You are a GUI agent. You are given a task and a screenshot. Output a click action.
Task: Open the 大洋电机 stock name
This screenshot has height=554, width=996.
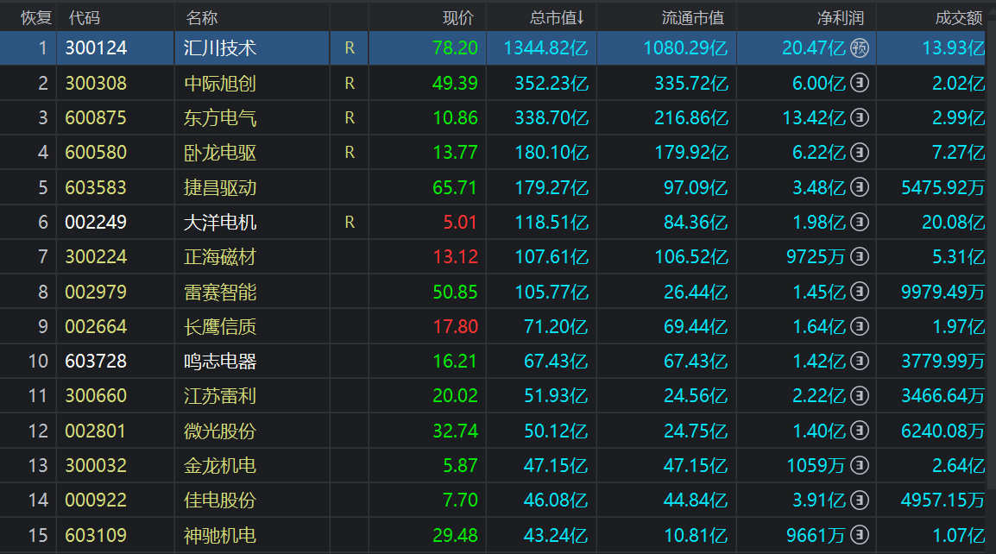220,222
